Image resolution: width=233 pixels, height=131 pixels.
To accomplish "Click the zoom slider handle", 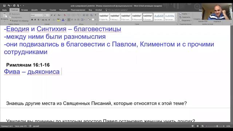I will pyautogui.click(x=217, y=126).
